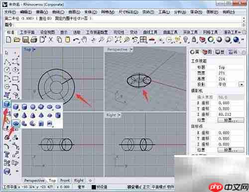The width and height of the screenshot is (249, 192).
Task: Click the active Solid box sidebar icon
Action: (7, 104)
